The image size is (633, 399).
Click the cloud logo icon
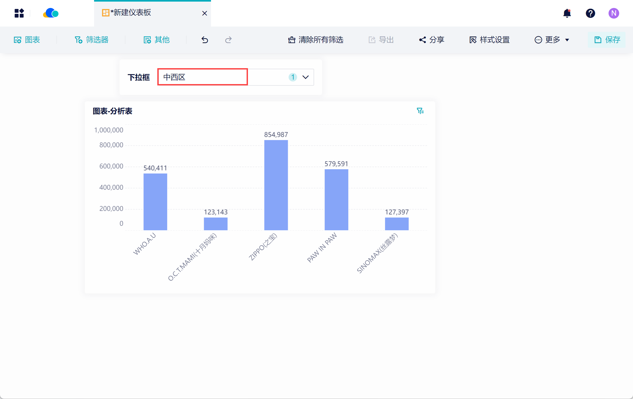[51, 13]
